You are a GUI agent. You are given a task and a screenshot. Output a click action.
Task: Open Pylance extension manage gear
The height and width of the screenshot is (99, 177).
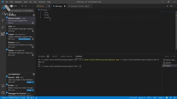[x=33, y=47]
